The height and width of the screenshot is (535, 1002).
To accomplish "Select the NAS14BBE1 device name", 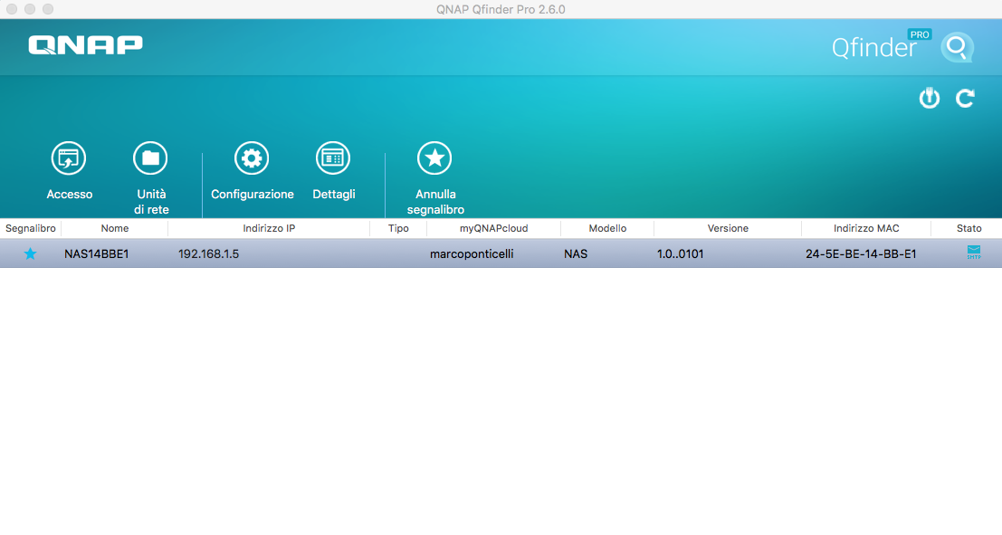I will (97, 254).
